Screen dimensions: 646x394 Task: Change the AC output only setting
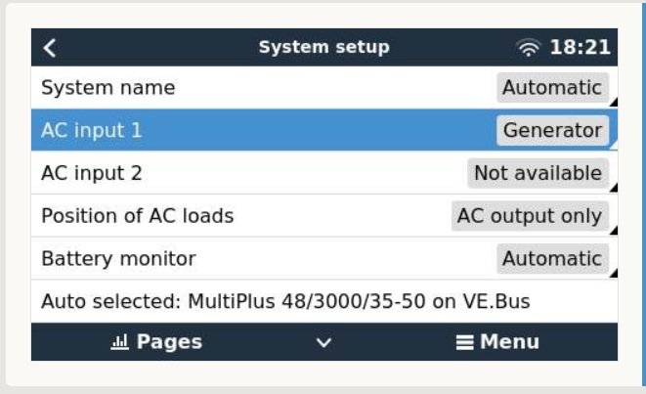pos(531,216)
